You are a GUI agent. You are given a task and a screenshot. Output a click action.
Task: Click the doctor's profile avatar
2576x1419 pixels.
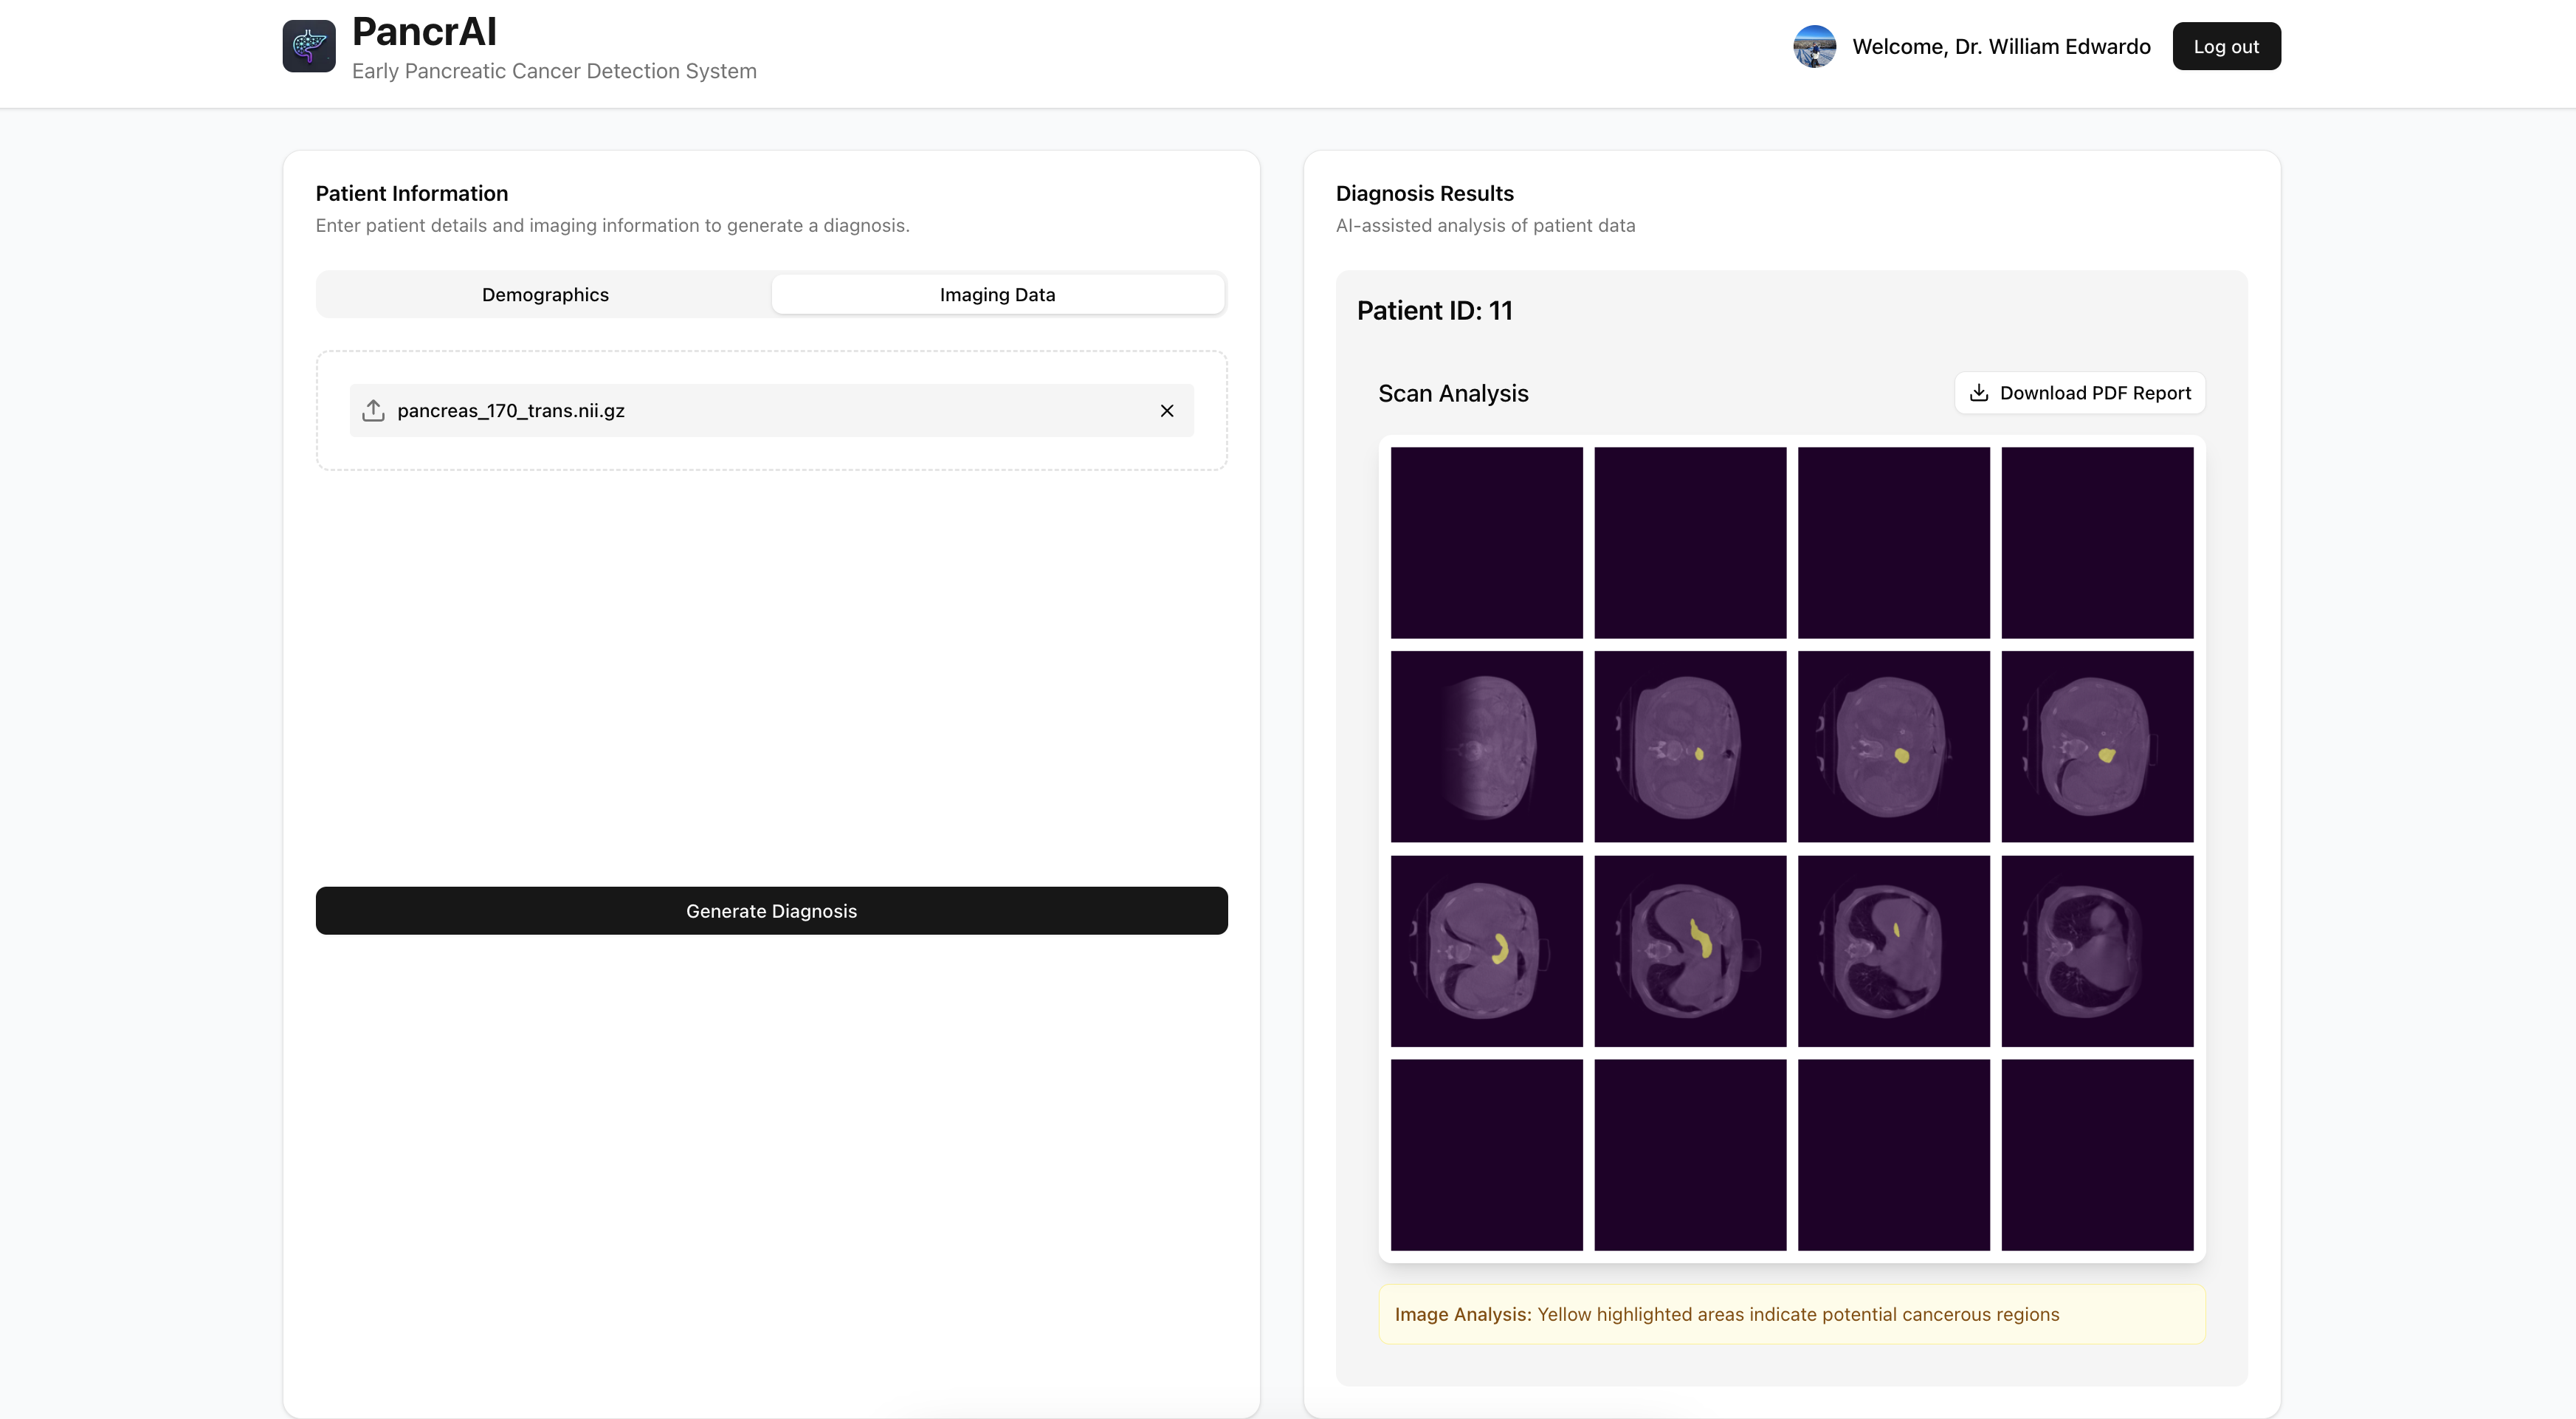[1814, 46]
